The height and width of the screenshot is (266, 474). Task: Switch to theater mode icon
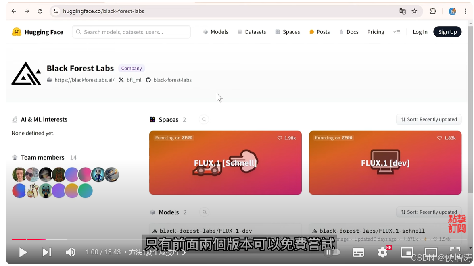(431, 252)
